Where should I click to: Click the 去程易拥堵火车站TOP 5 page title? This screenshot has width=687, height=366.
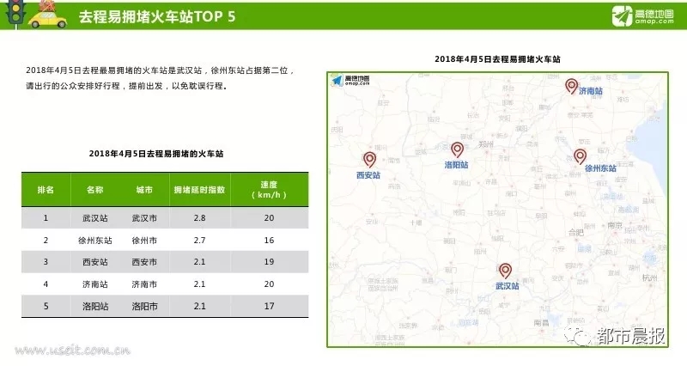pos(156,16)
